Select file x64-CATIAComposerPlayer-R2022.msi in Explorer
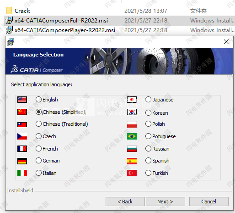This screenshot has width=235, height=213. pos(65,30)
